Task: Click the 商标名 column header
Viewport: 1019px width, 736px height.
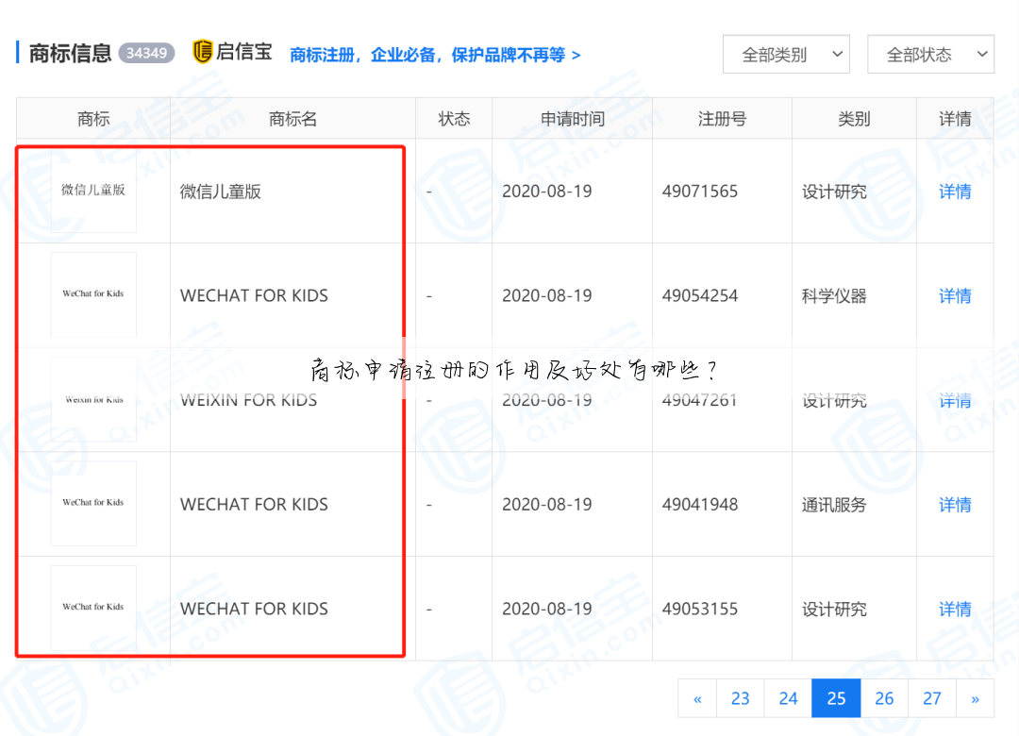Action: coord(292,118)
